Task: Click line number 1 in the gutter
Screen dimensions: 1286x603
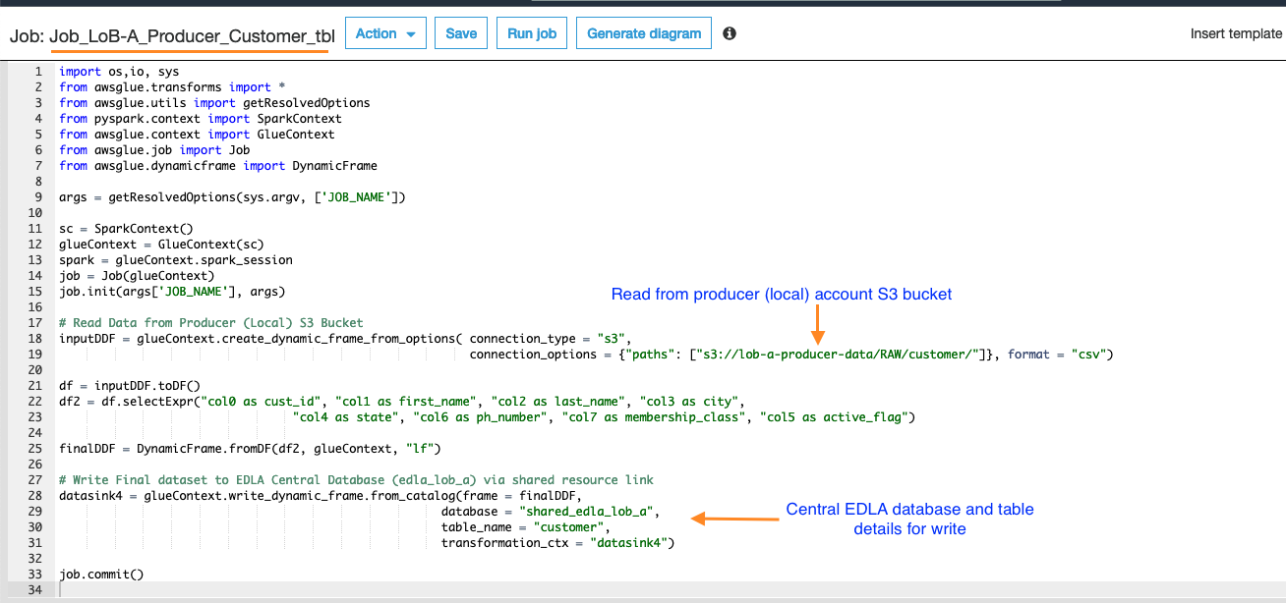Action: [x=37, y=72]
